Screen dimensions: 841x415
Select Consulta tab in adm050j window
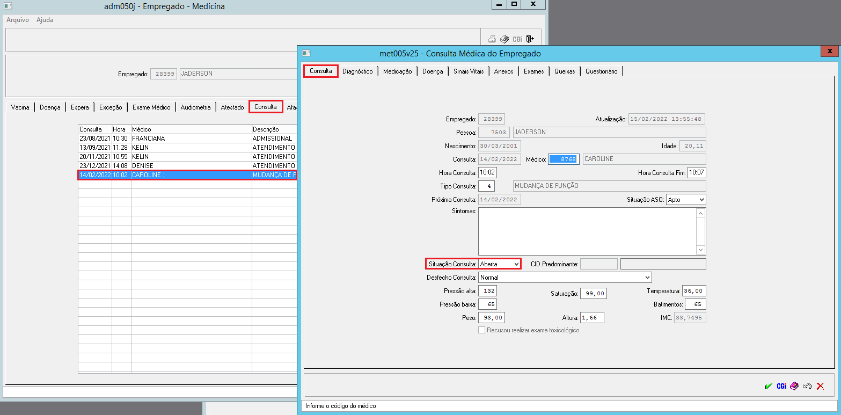(x=266, y=106)
